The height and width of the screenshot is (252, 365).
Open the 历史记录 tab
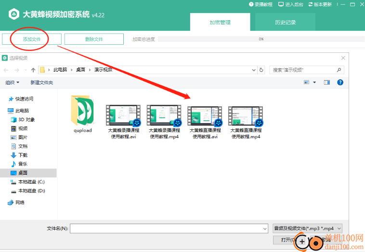click(285, 22)
